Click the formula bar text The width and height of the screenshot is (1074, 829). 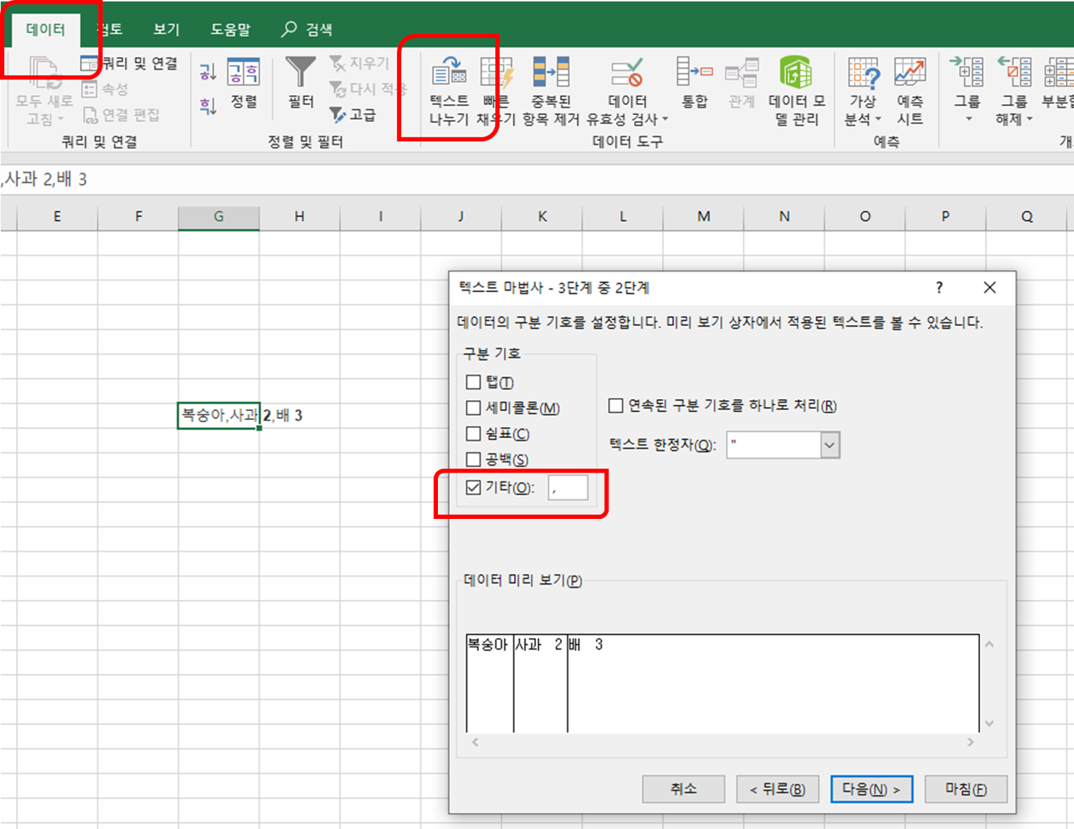click(44, 179)
